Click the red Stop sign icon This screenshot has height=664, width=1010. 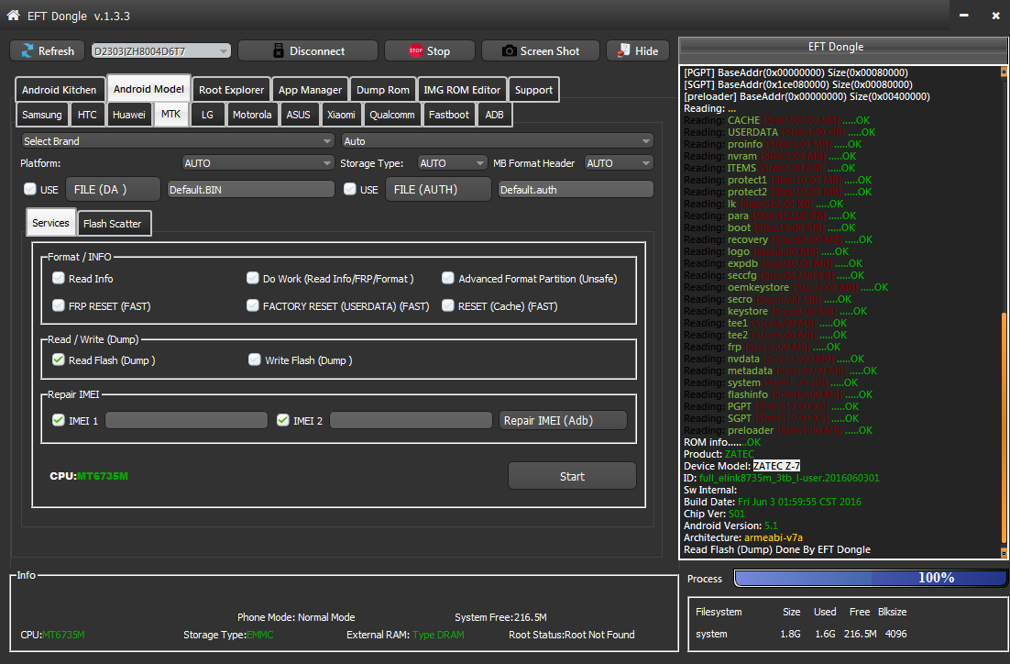tap(415, 50)
